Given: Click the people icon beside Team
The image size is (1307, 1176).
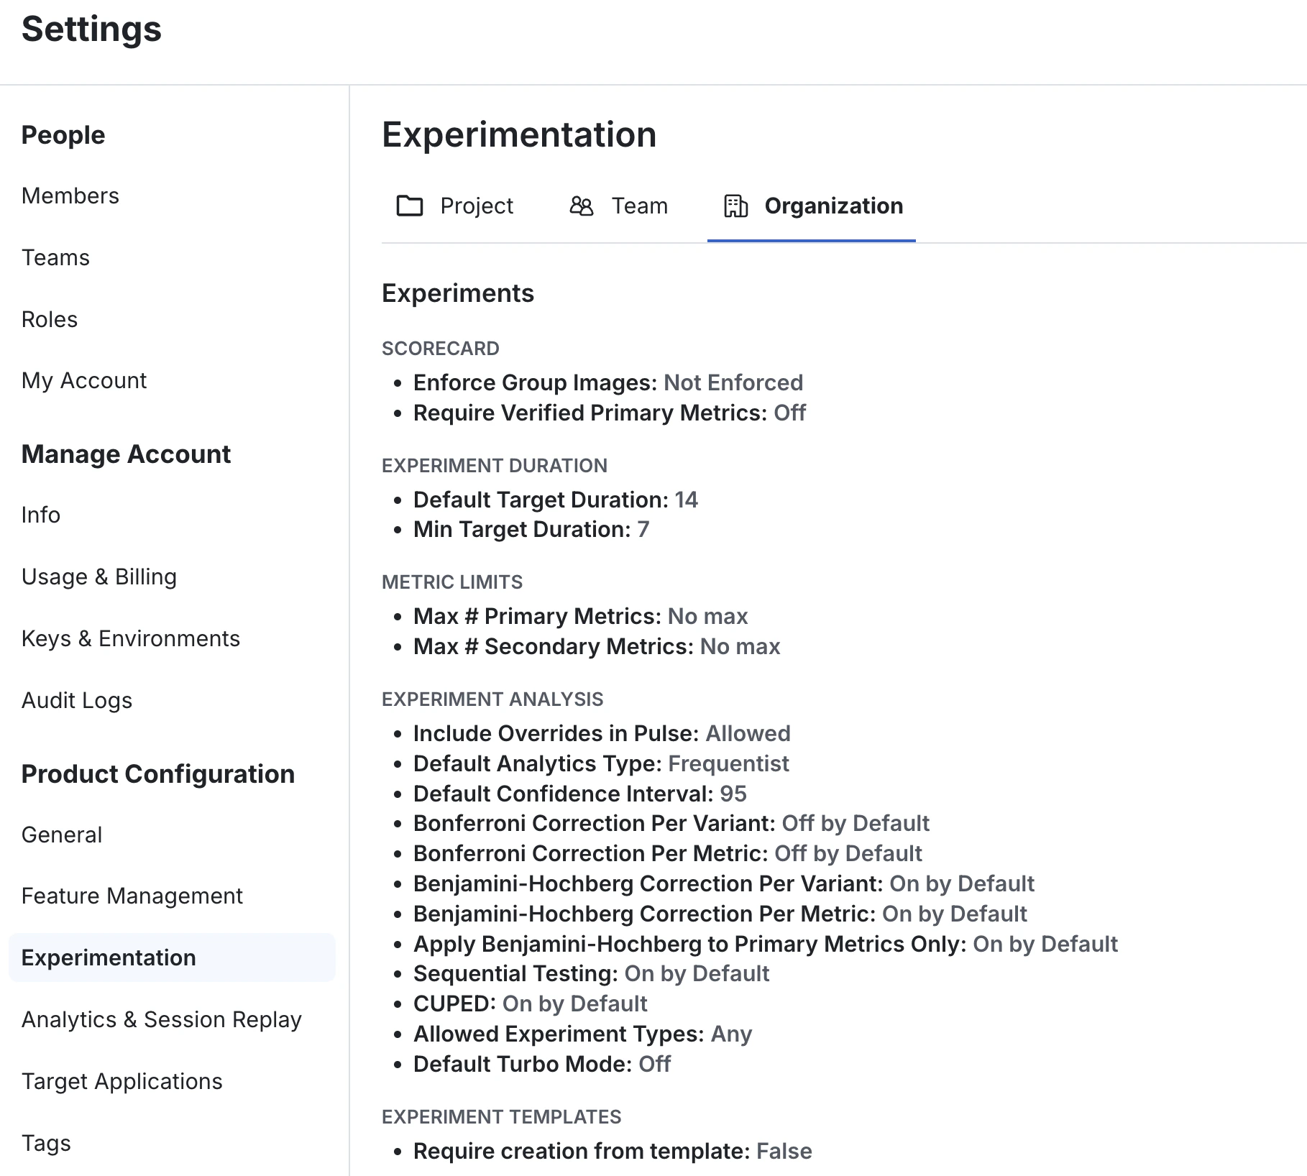Looking at the screenshot, I should (581, 206).
